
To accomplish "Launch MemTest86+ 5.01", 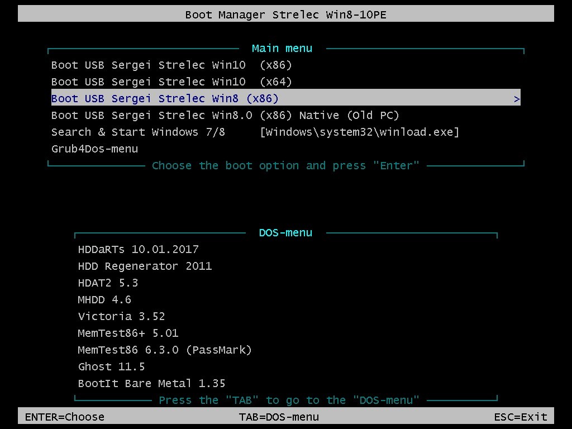I will tap(127, 333).
